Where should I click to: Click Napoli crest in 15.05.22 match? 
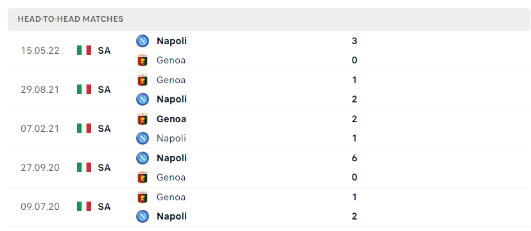click(143, 41)
